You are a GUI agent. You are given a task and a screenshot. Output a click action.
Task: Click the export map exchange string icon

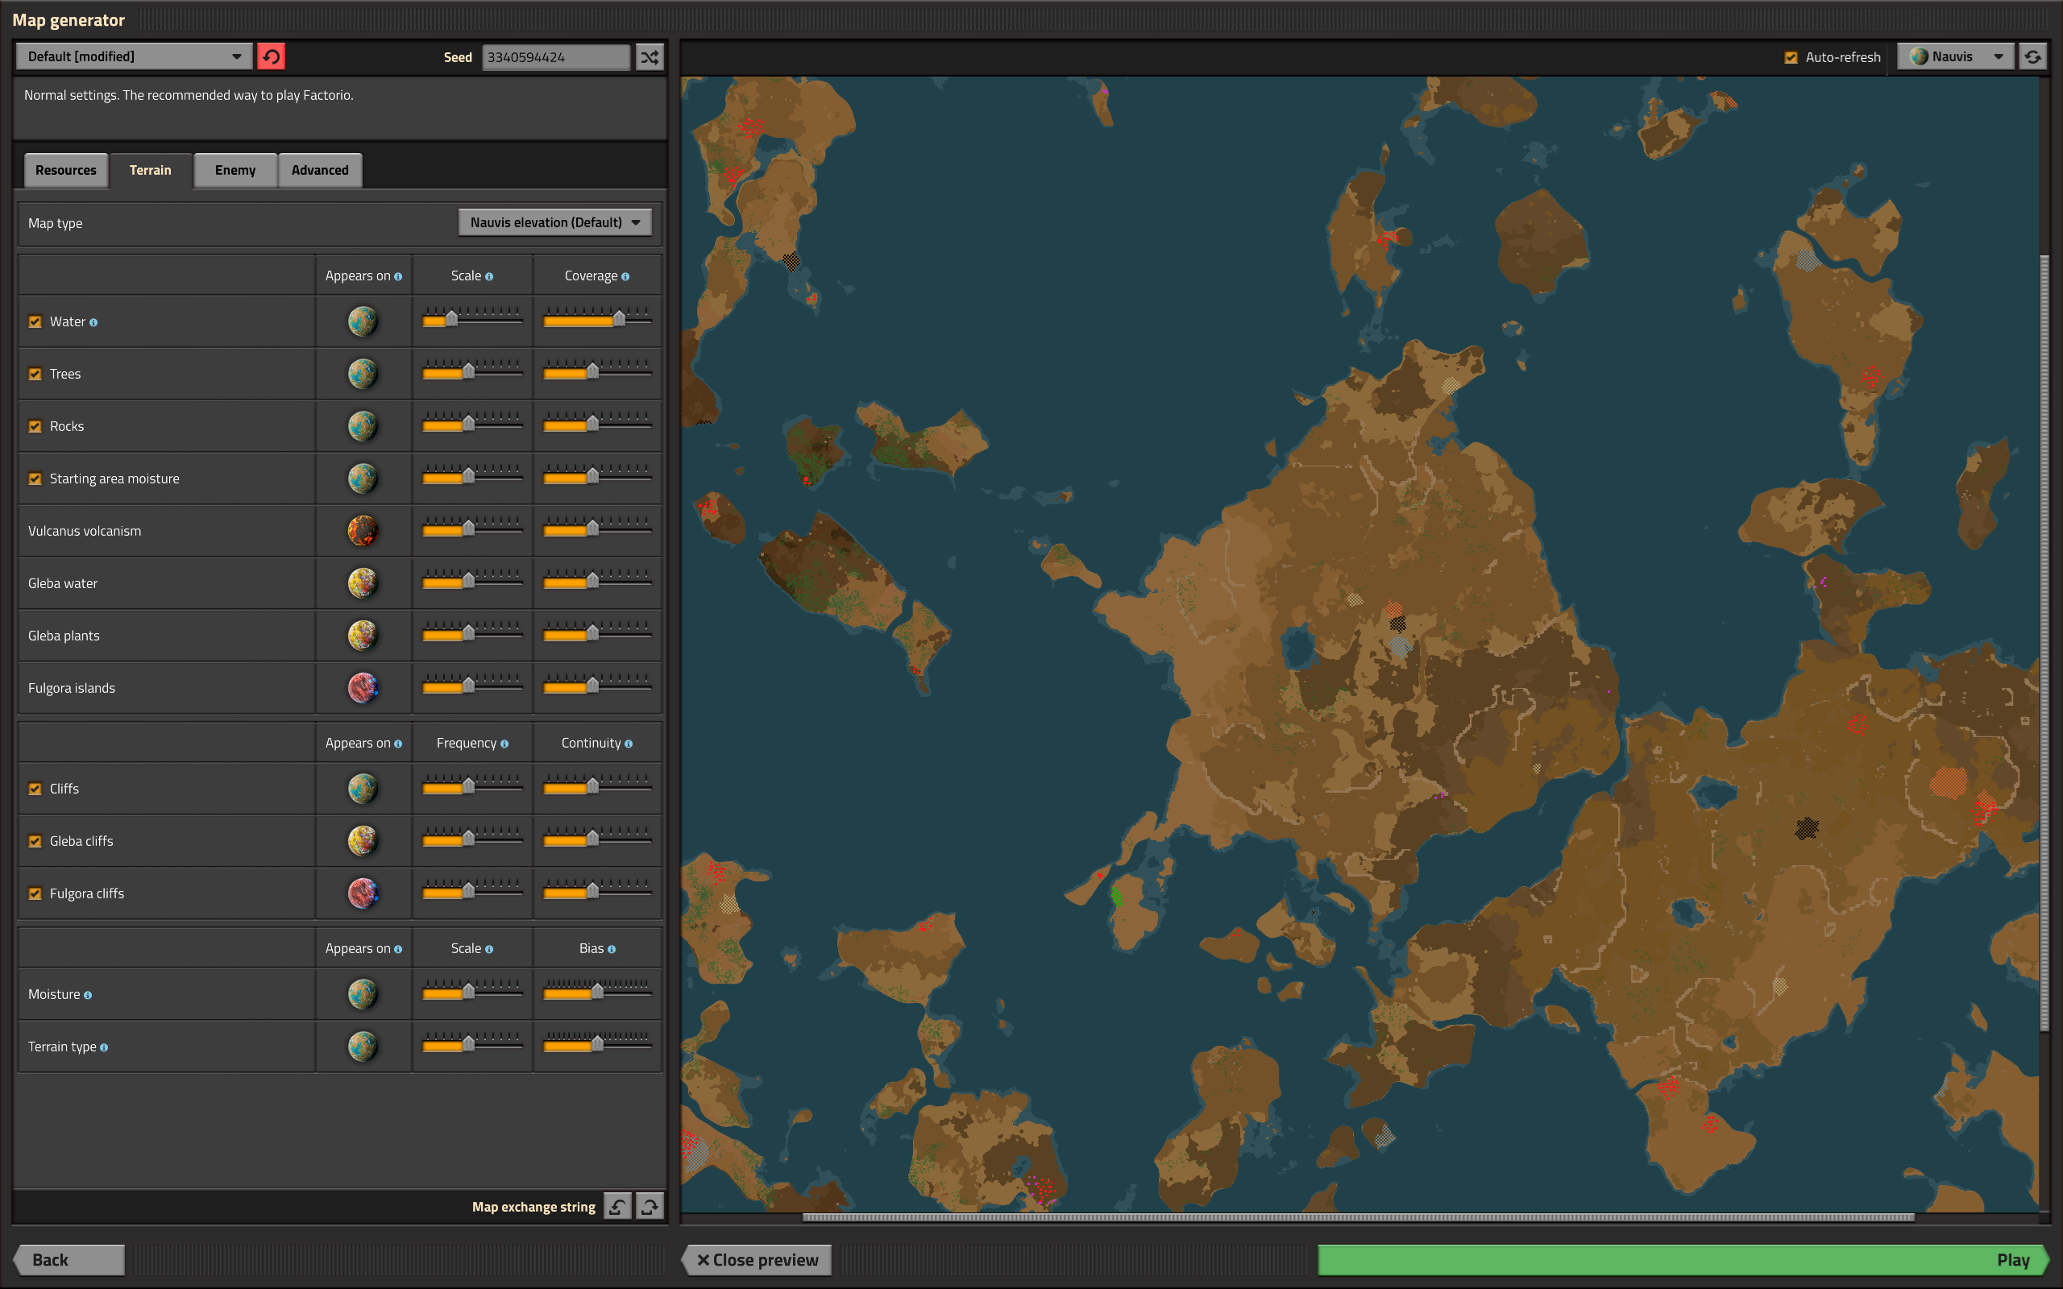pos(650,1206)
